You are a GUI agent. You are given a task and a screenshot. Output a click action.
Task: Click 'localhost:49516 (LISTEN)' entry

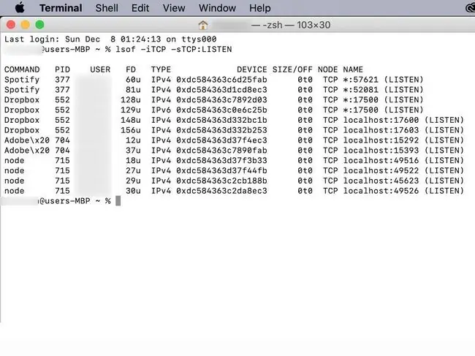[x=403, y=161]
